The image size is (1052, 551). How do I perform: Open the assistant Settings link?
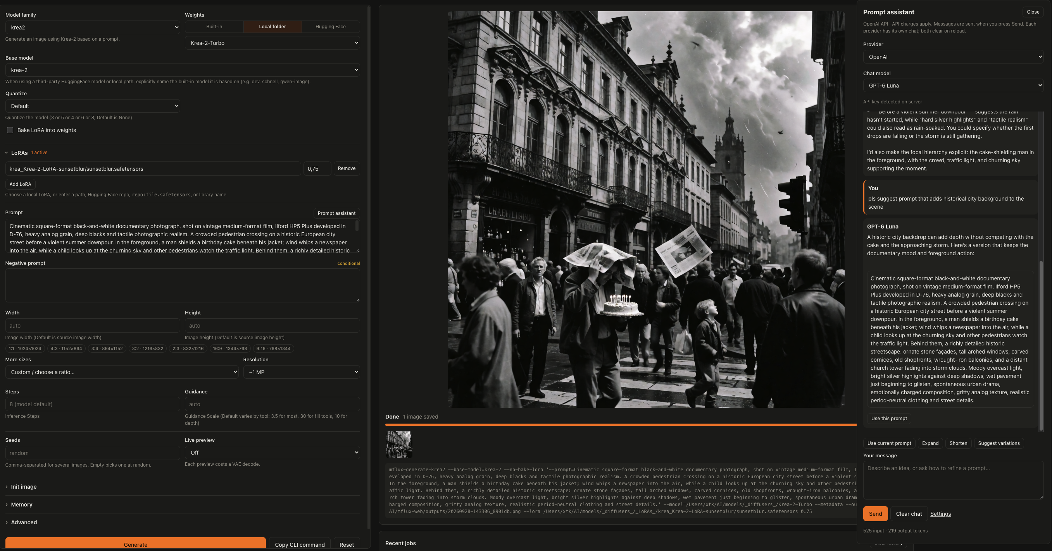(x=940, y=514)
